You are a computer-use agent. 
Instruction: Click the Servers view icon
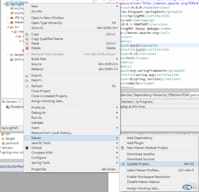point(3,102)
